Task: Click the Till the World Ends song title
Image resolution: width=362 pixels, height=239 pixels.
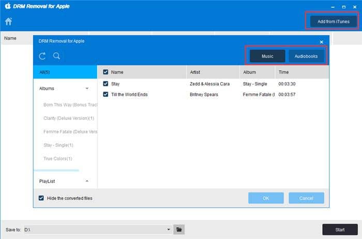Action: click(129, 95)
